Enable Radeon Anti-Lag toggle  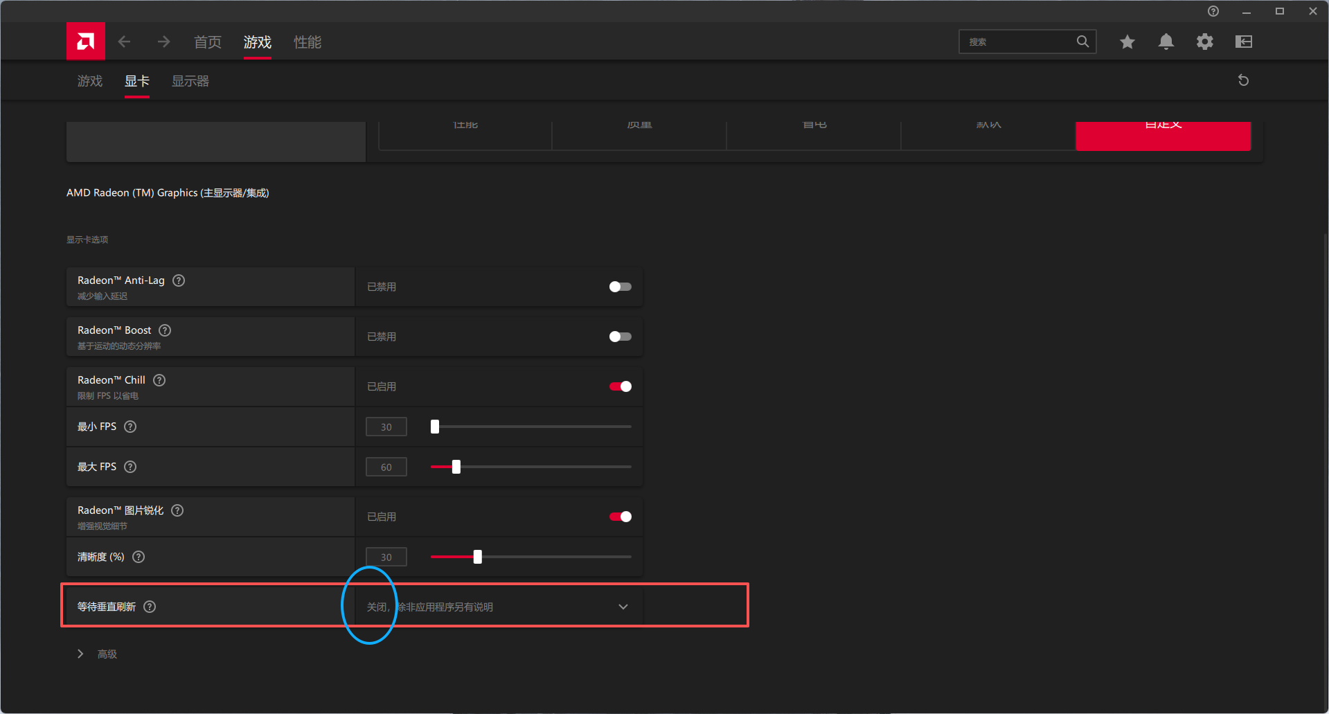coord(620,287)
